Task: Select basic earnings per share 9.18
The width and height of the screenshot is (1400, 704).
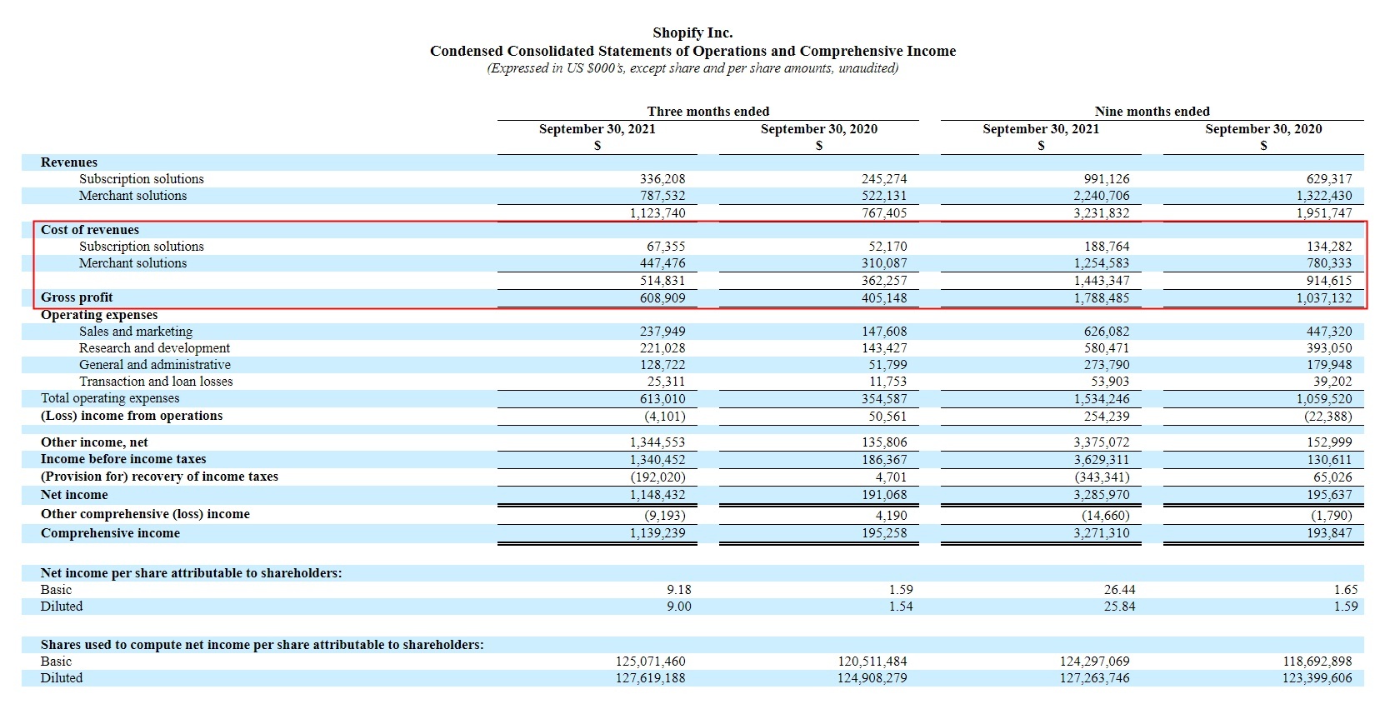Action: 679,590
